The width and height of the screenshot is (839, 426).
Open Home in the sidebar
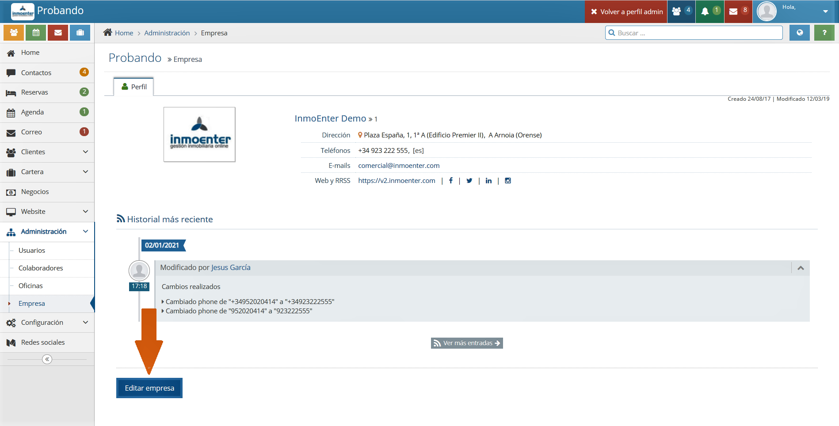point(47,53)
